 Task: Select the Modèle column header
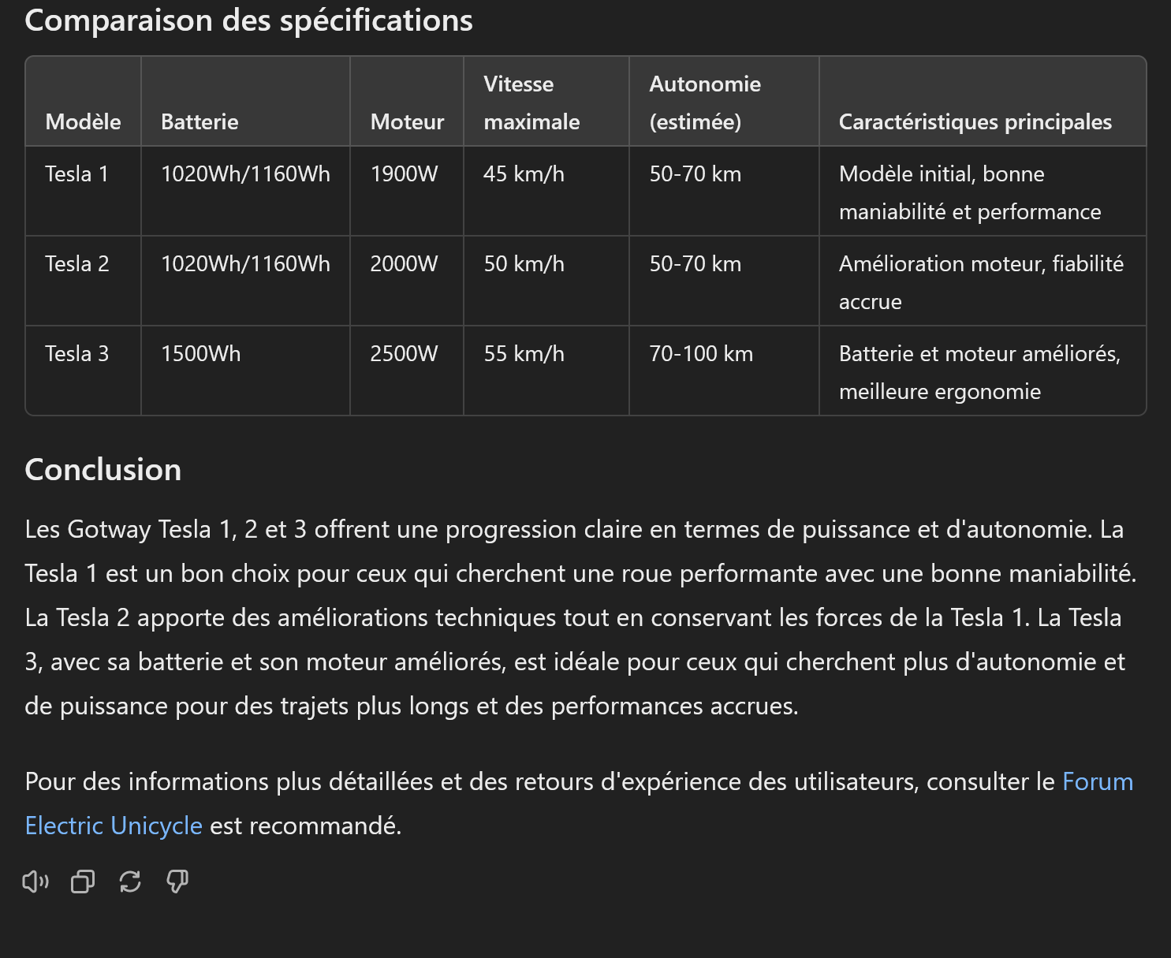(84, 121)
